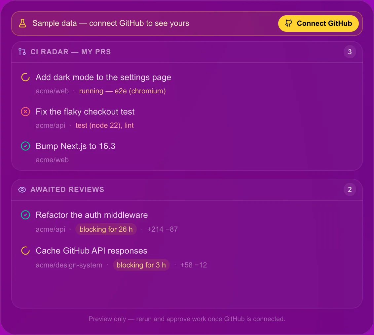This screenshot has width=374, height=335.
Task: Click the "blocking for 3 h" badge
Action: coord(141,265)
